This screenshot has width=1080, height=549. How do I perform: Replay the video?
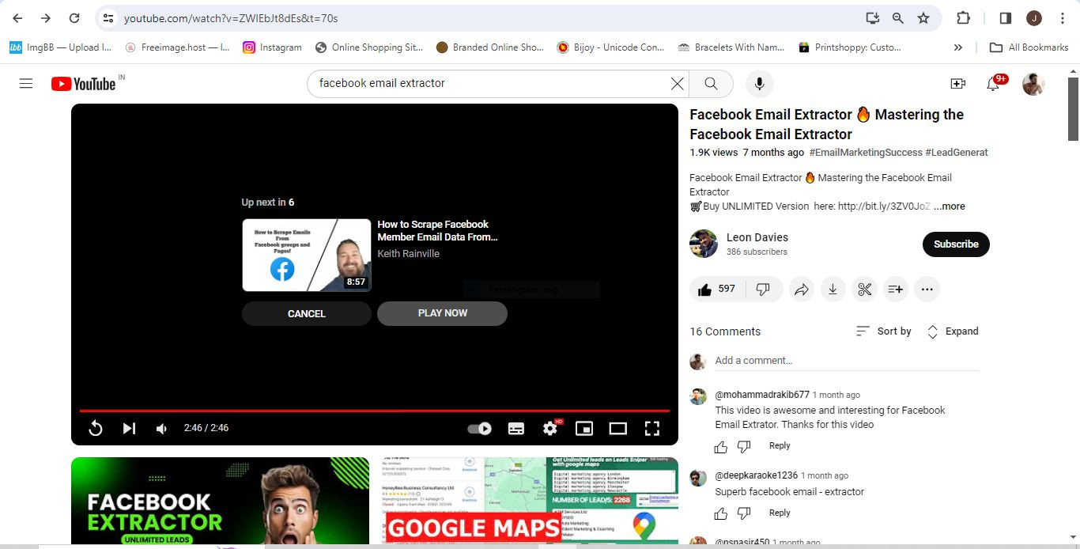click(95, 428)
